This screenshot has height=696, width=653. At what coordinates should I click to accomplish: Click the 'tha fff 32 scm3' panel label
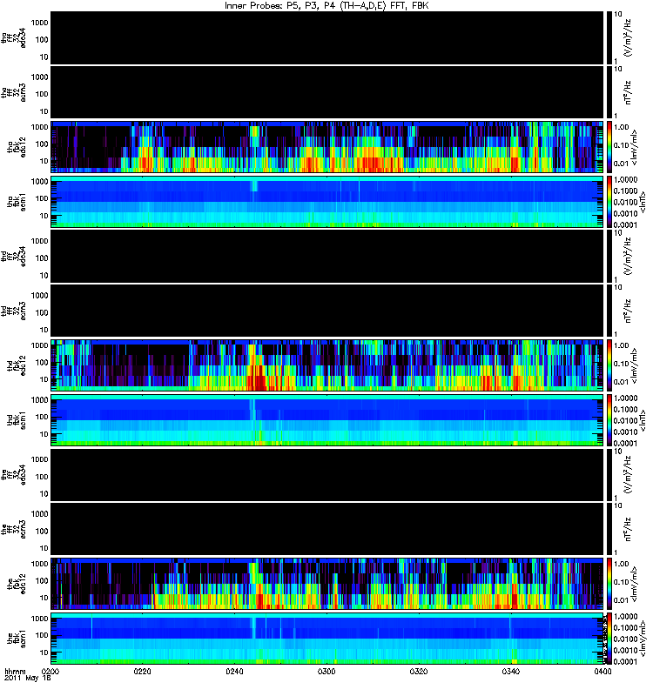pyautogui.click(x=13, y=92)
